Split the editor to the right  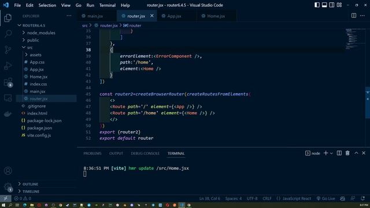tap(354, 16)
